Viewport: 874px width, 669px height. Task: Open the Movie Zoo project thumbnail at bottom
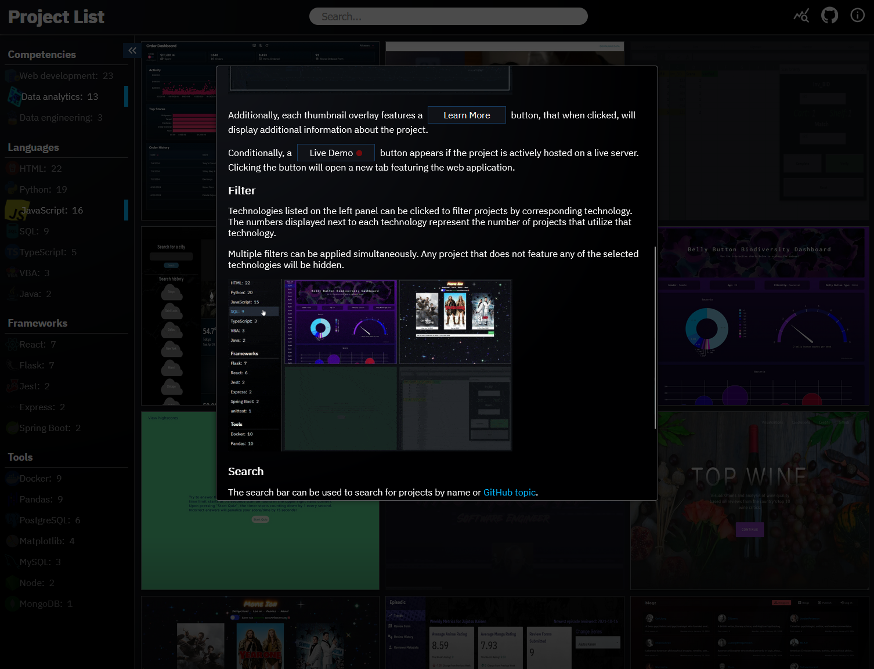point(260,632)
